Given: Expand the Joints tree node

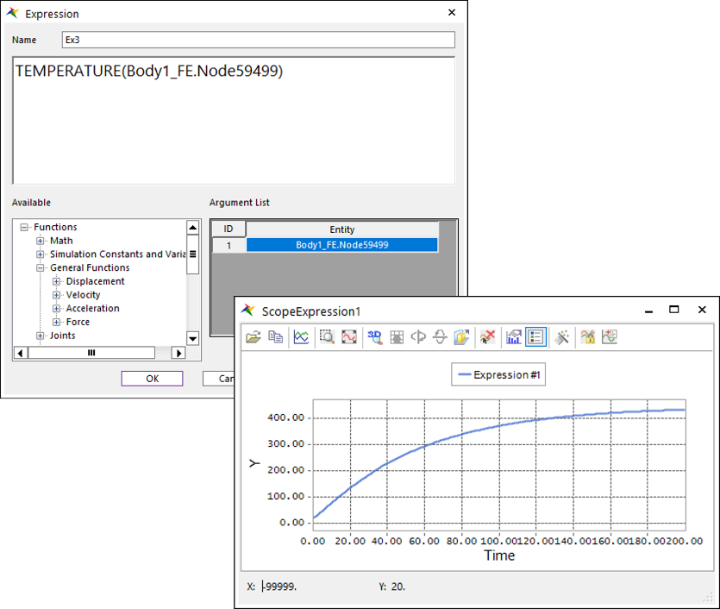Looking at the screenshot, I should pos(41,336).
